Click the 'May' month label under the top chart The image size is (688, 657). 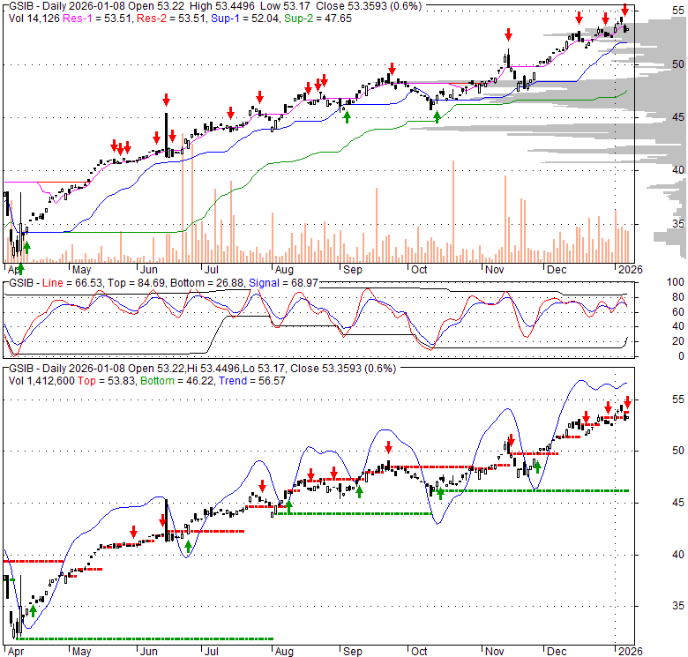(82, 270)
